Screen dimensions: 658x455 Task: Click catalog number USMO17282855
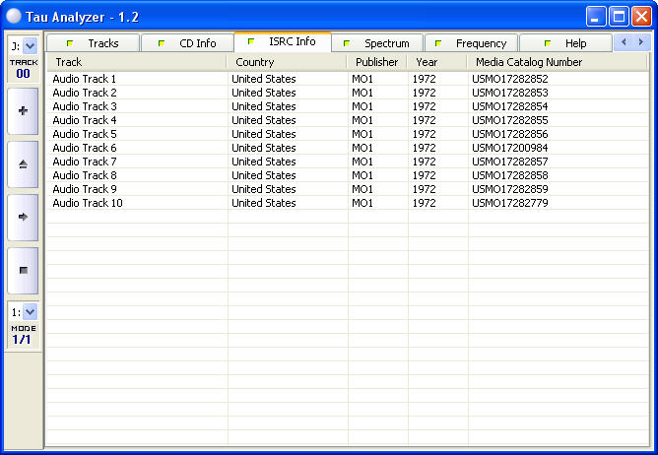[x=510, y=120]
